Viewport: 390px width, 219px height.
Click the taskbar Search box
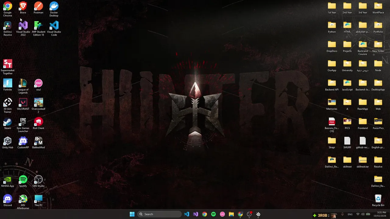click(x=159, y=214)
